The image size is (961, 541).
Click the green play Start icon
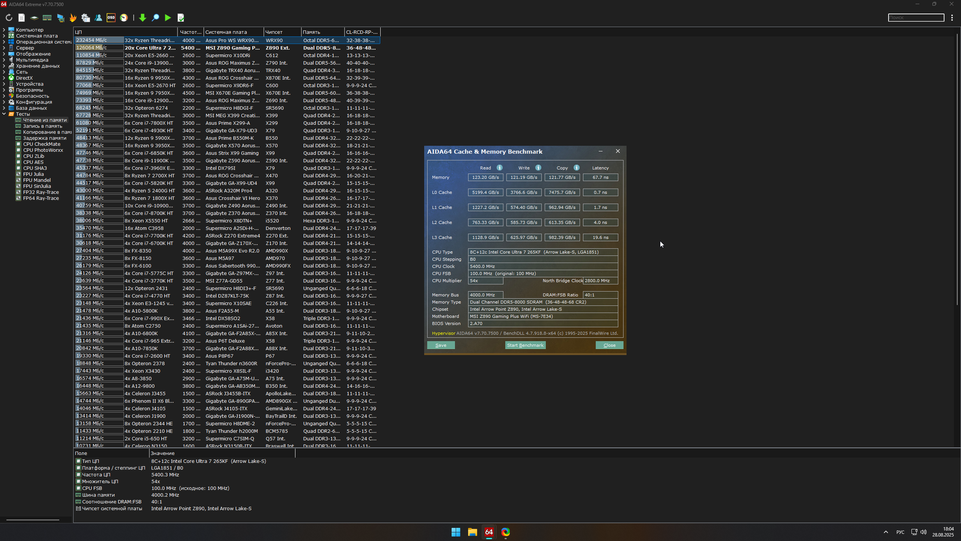coord(168,18)
